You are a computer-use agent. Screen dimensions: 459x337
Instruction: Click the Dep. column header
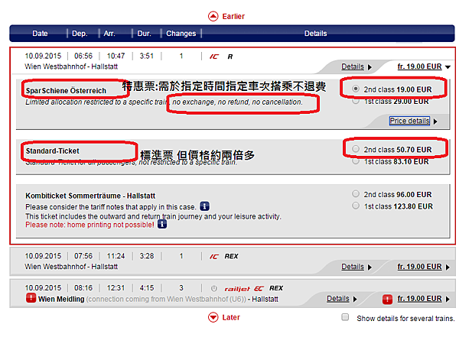click(x=80, y=34)
